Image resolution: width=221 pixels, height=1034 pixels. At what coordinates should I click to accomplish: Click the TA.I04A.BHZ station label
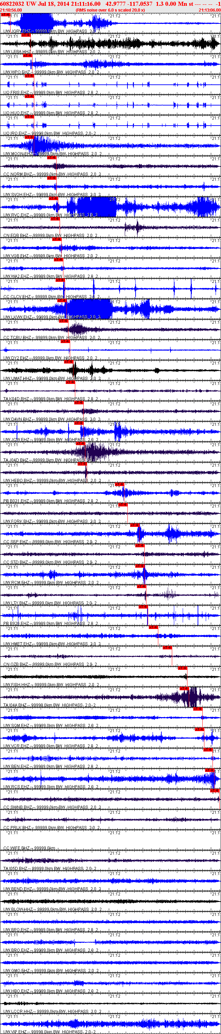pyautogui.click(x=49, y=705)
